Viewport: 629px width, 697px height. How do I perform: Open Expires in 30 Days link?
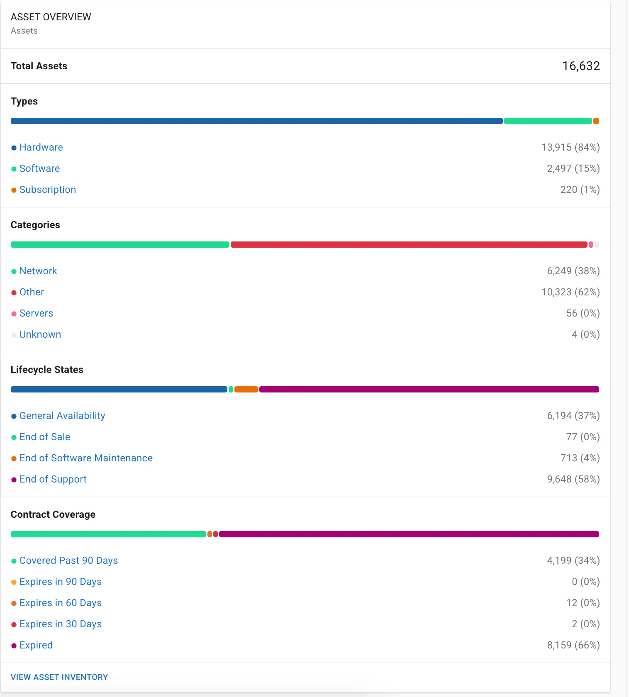61,624
